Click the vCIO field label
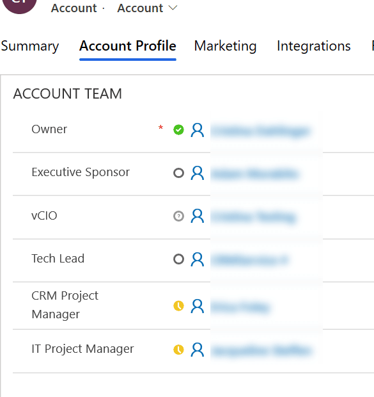 click(44, 216)
